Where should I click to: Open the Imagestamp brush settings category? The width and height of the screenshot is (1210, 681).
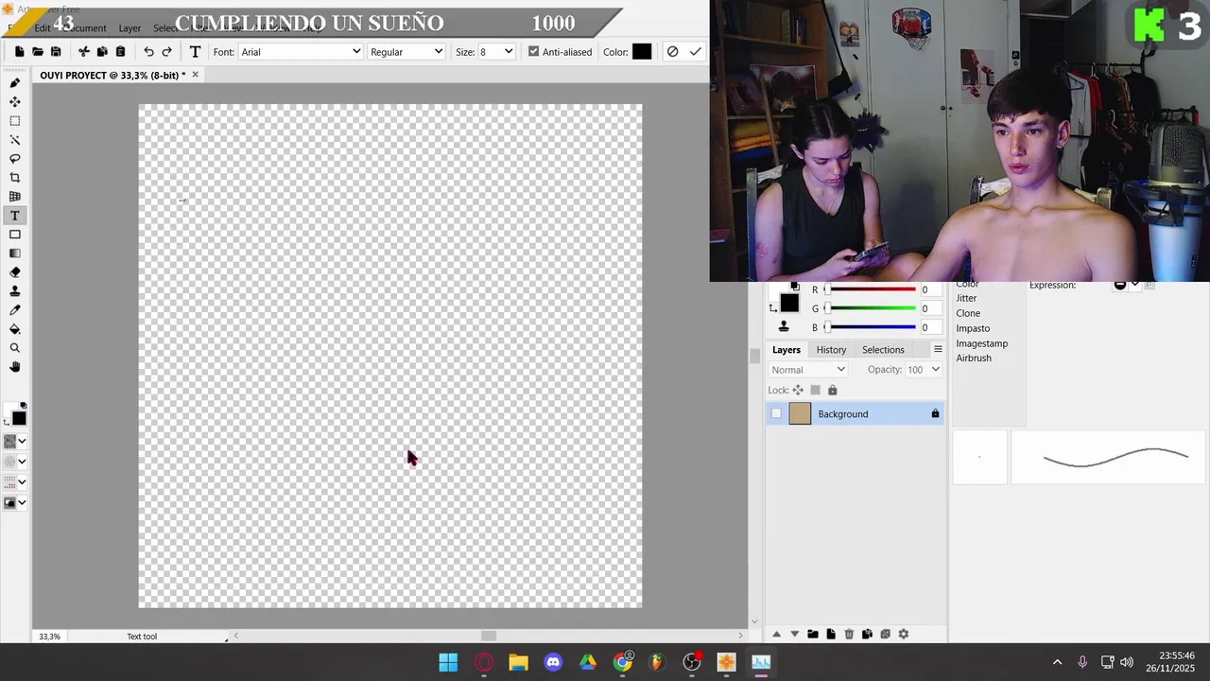point(981,343)
